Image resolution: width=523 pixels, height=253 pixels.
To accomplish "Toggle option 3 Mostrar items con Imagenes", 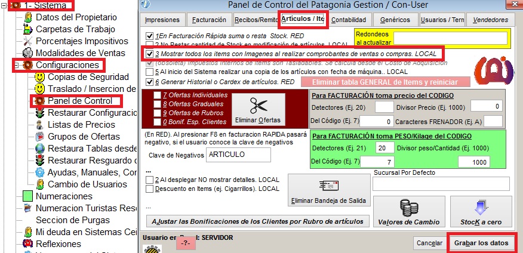I will pyautogui.click(x=149, y=54).
